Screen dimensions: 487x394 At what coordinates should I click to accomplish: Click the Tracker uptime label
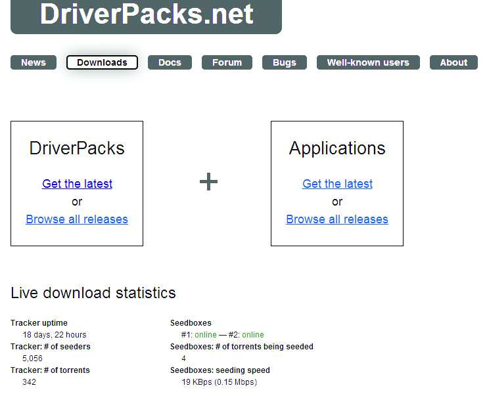coord(39,323)
